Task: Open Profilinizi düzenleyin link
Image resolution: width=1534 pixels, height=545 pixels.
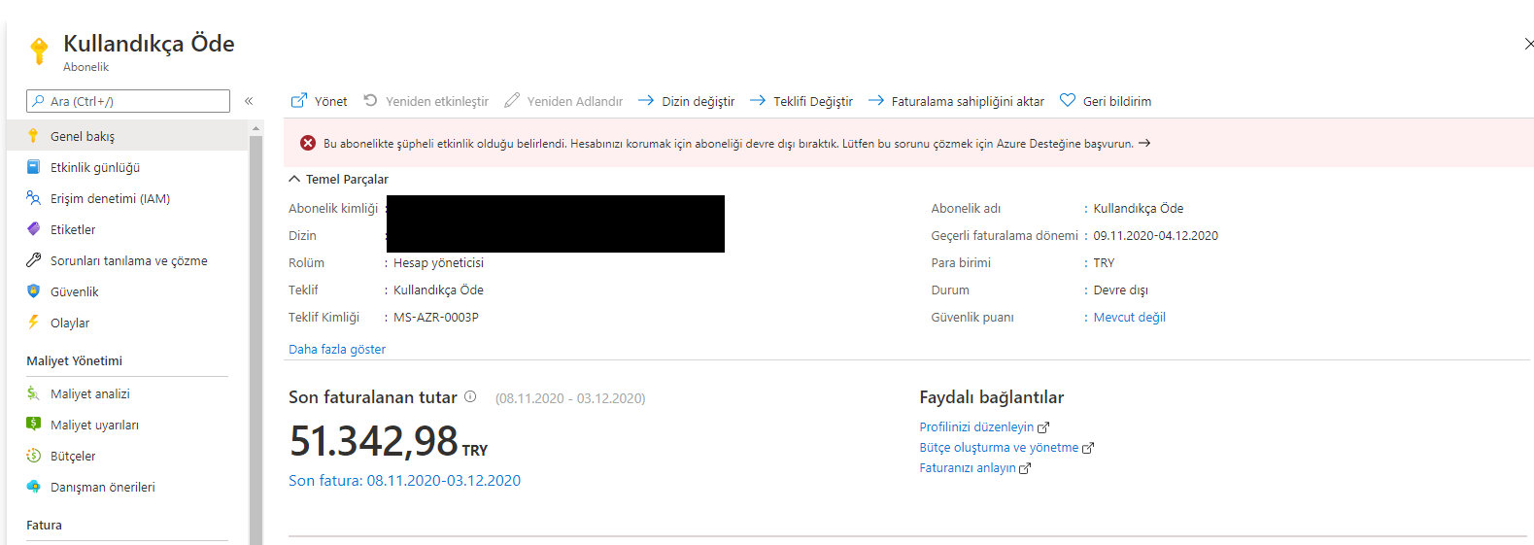Action: pos(976,426)
